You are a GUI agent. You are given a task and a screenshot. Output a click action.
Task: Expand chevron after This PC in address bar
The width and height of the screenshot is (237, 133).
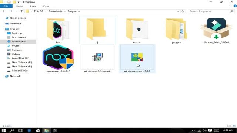coord(46,11)
